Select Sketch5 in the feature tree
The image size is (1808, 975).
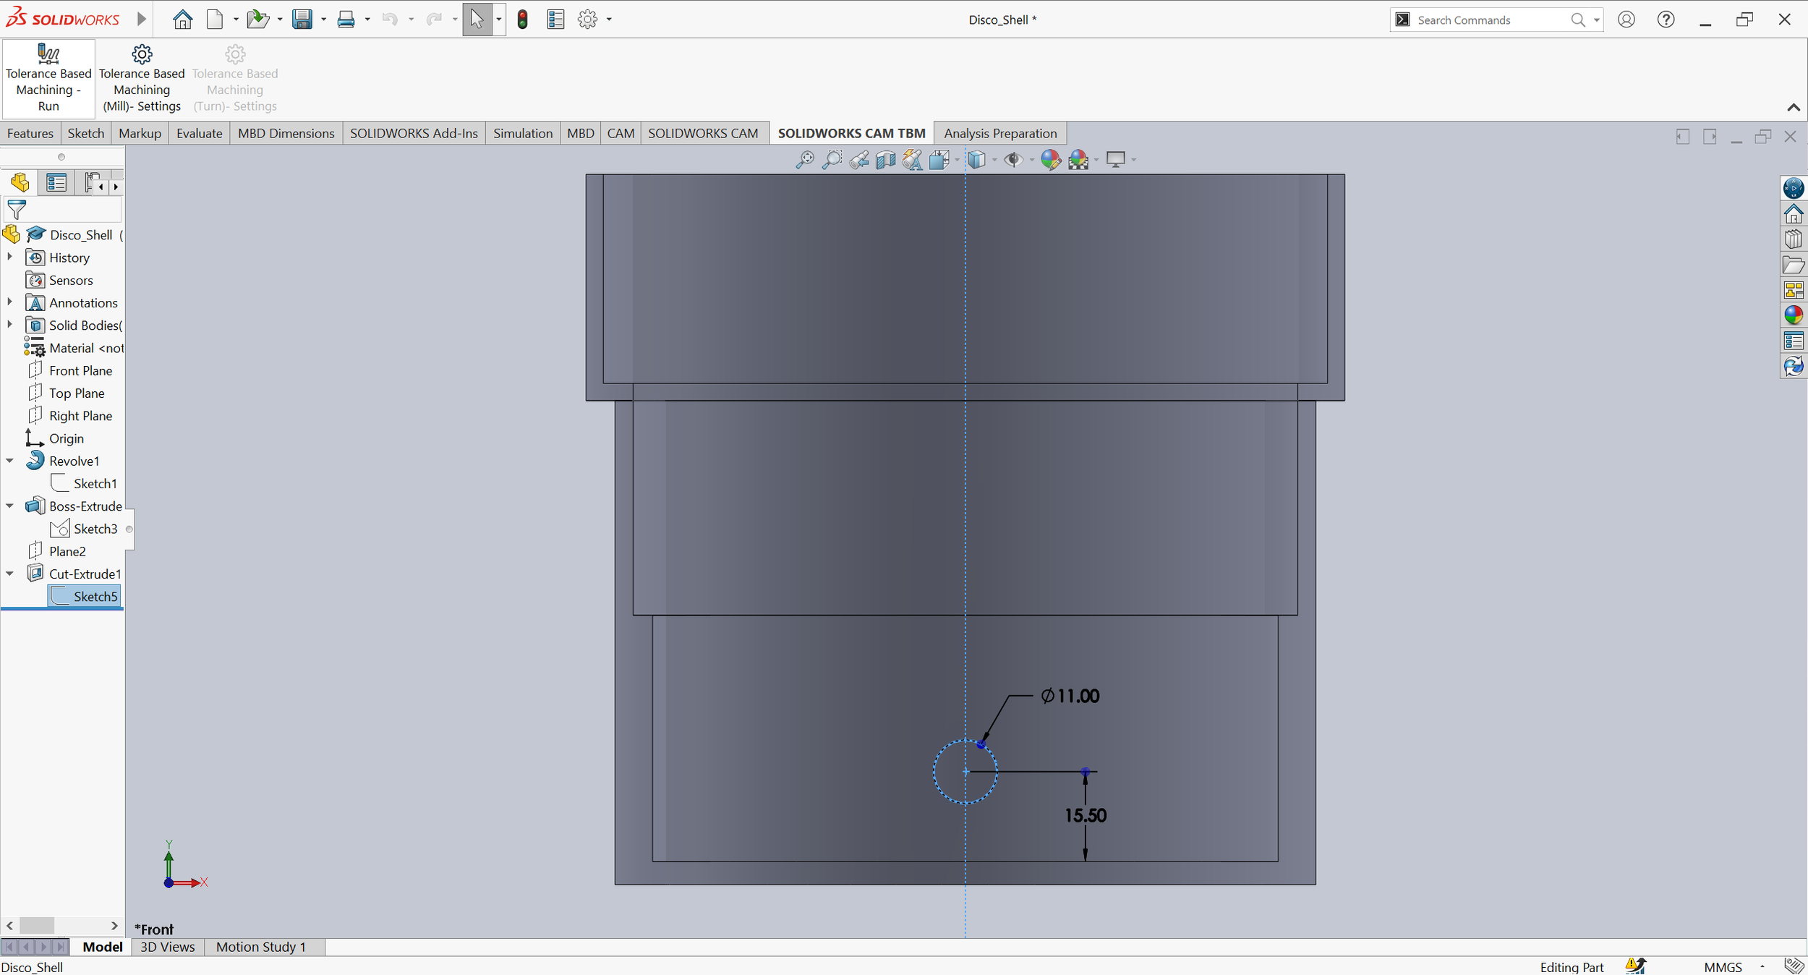pos(85,597)
